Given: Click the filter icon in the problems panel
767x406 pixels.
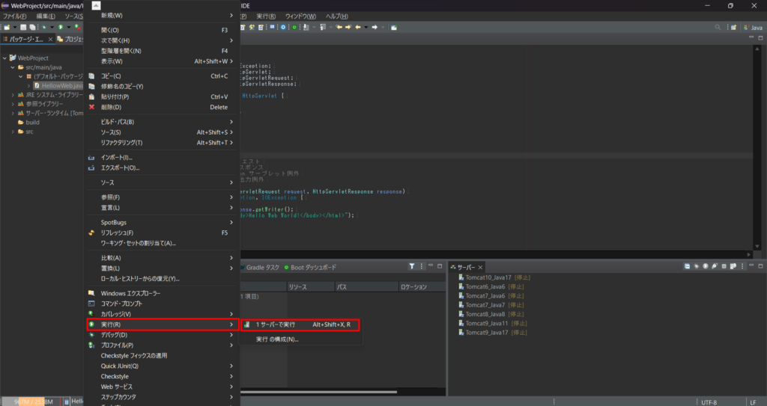Looking at the screenshot, I should coord(411,266).
